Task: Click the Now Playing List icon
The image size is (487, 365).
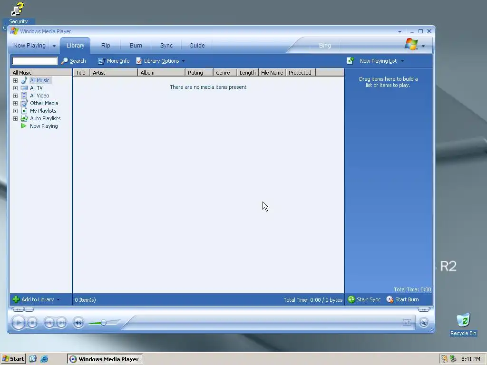Action: click(x=351, y=60)
